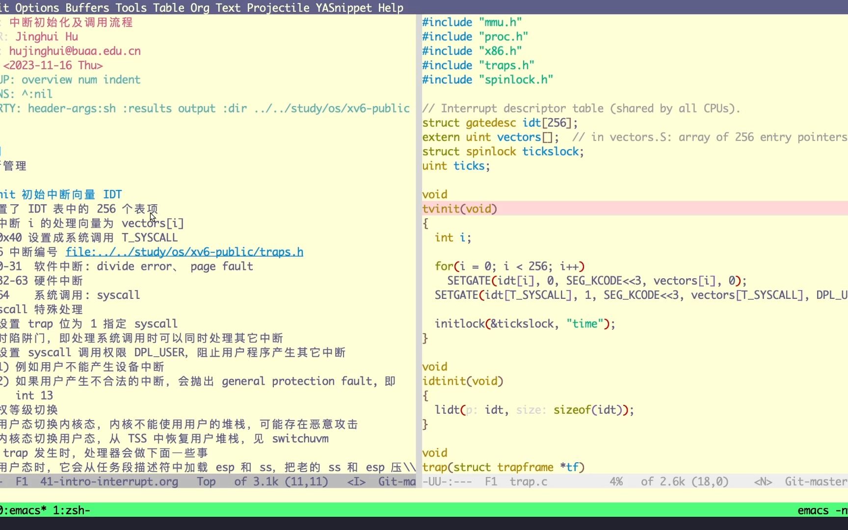848x530 pixels.
Task: Click the header-args:sh property line
Action: (x=205, y=108)
